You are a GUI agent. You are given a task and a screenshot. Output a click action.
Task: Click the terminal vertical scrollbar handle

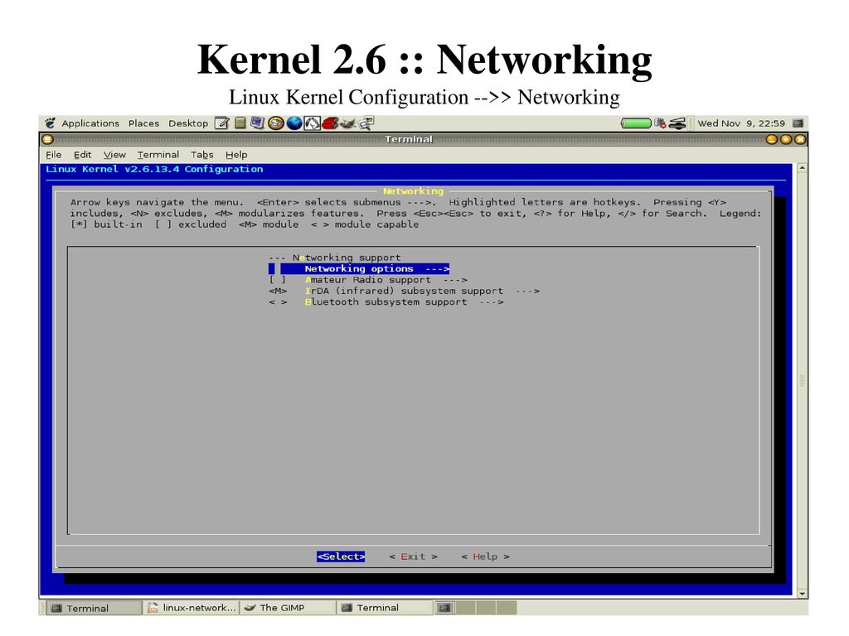pyautogui.click(x=802, y=381)
